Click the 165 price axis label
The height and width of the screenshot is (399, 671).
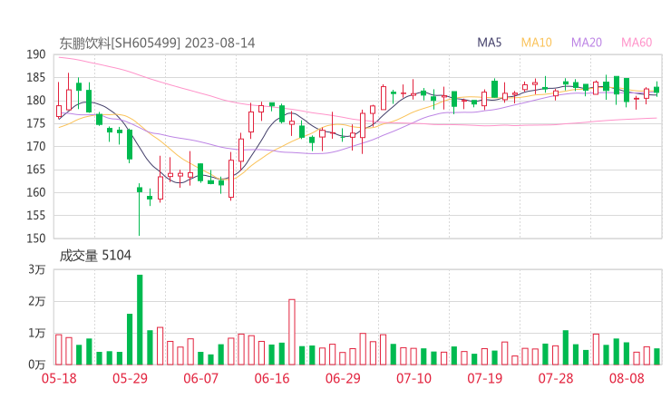36,170
